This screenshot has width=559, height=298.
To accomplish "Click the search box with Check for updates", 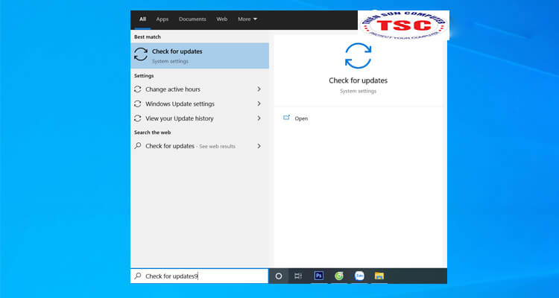I will tap(199, 276).
